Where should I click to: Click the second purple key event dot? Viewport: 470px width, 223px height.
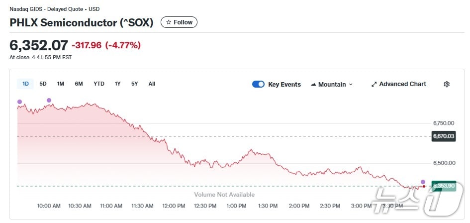(49, 101)
